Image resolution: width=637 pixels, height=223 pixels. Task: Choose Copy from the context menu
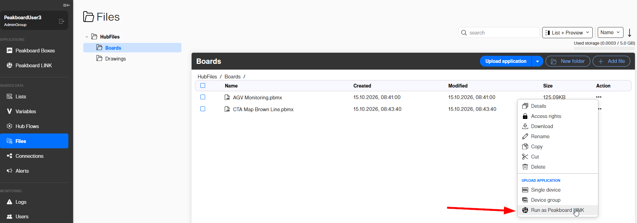point(558,147)
